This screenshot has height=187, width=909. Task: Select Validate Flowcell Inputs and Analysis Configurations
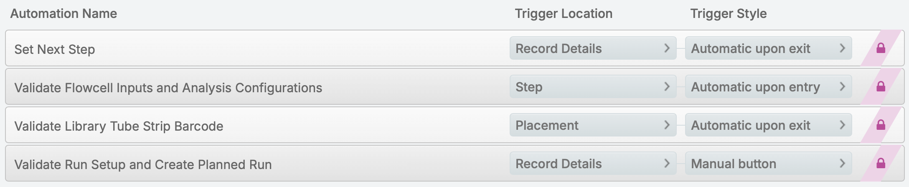168,88
